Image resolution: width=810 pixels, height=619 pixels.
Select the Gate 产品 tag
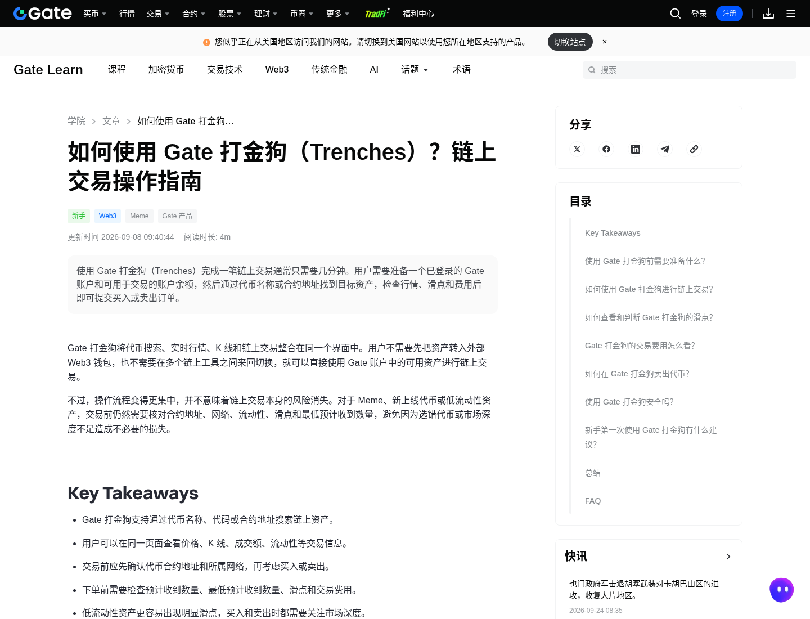(177, 216)
